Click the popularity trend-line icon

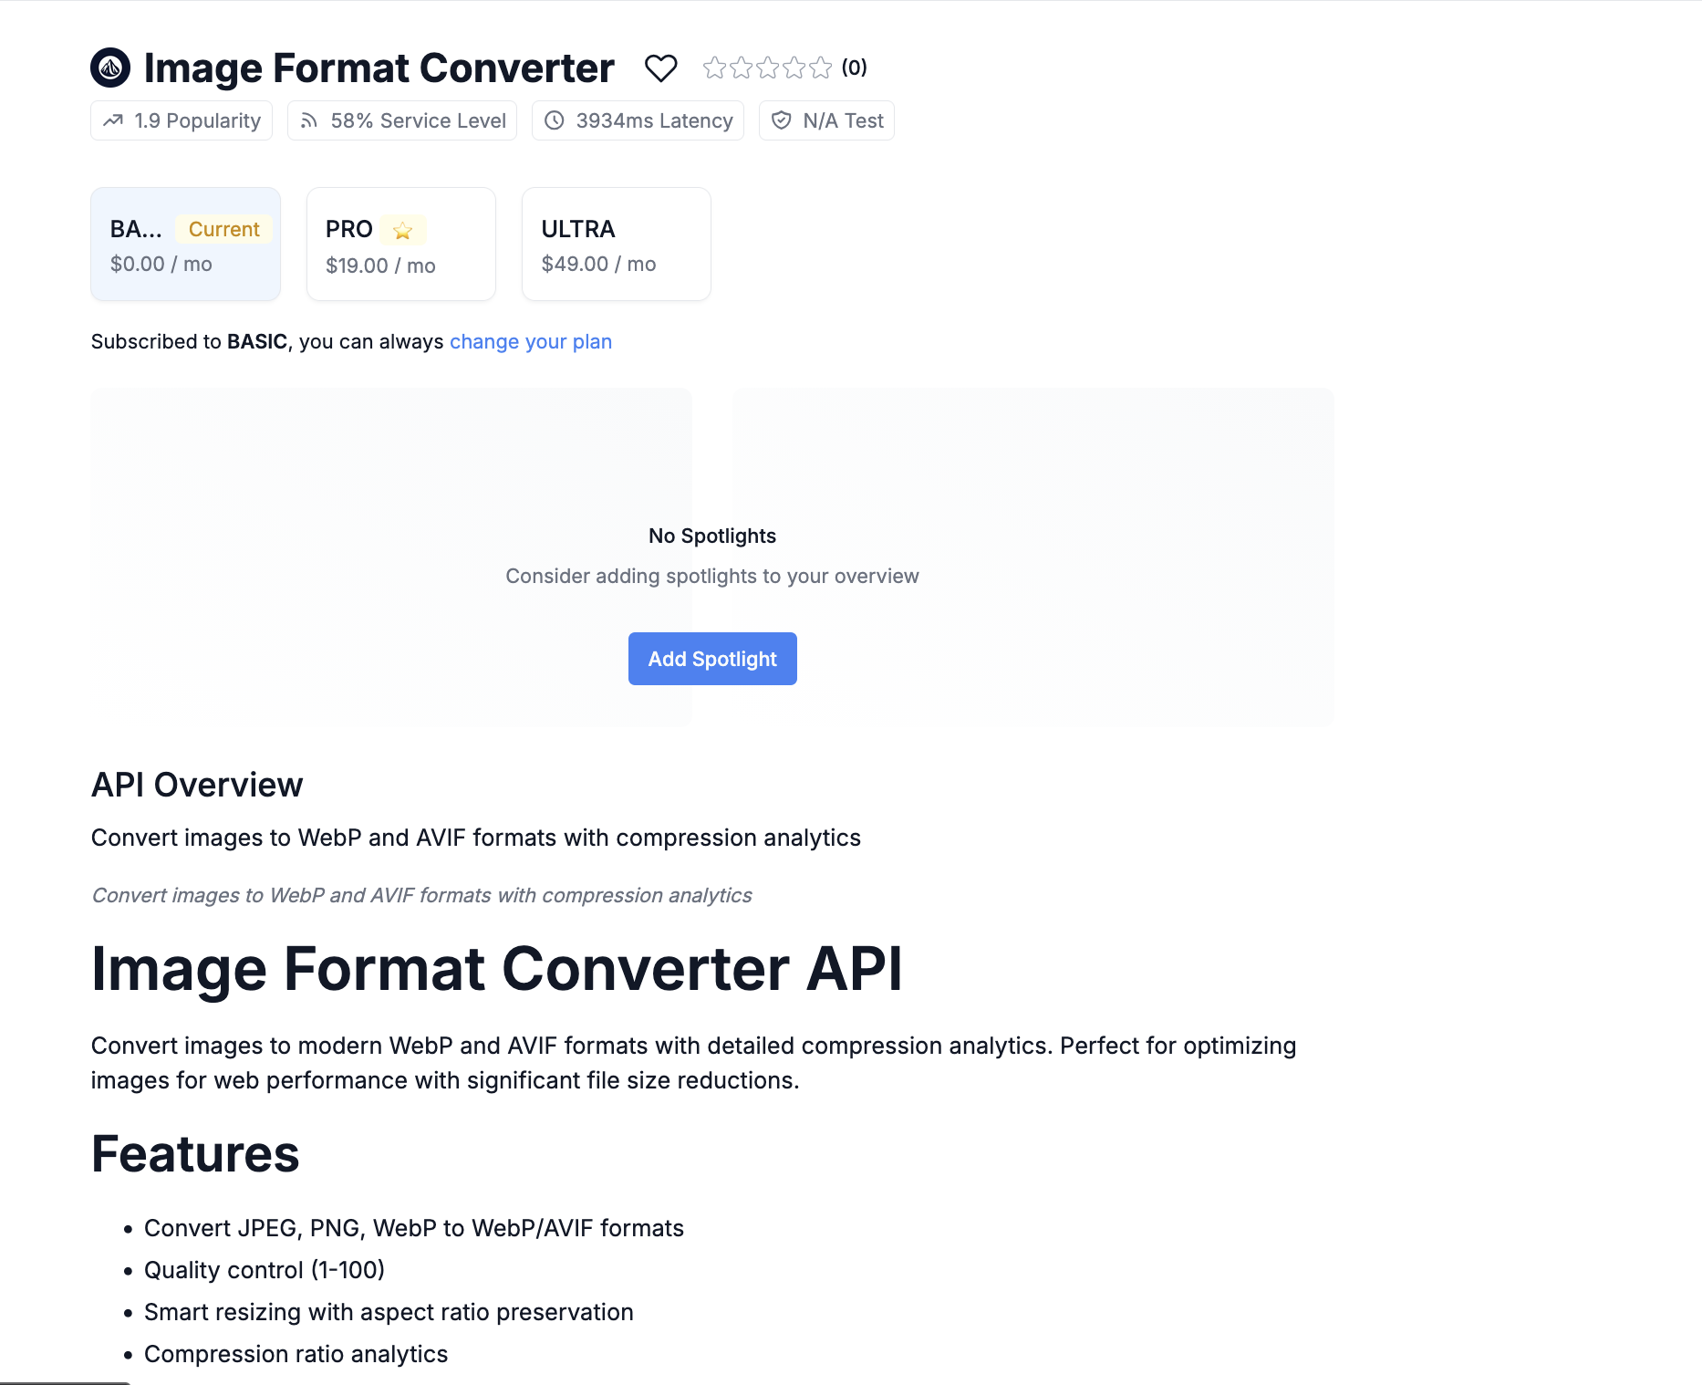tap(113, 120)
